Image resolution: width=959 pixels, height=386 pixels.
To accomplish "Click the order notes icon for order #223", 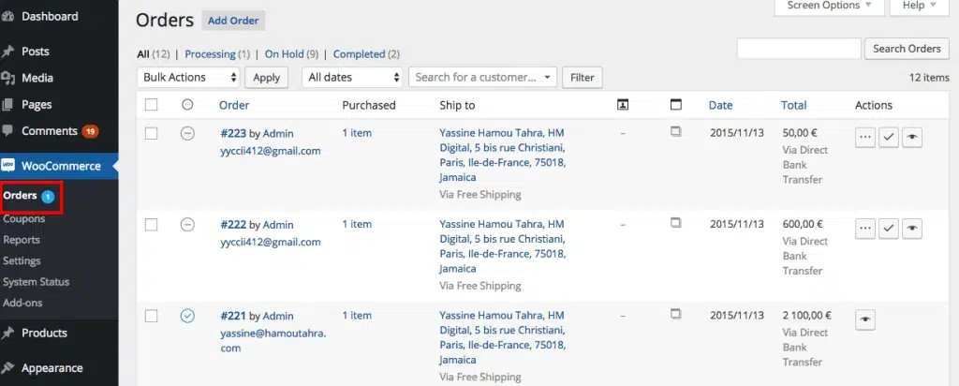I will point(676,133).
